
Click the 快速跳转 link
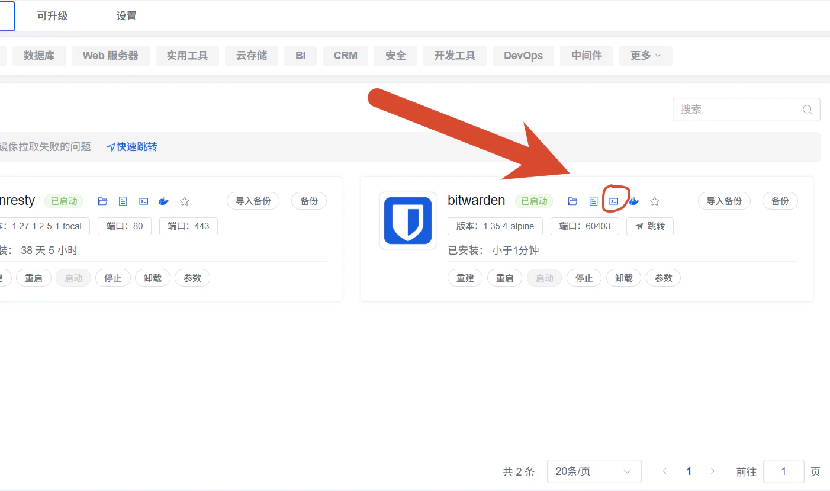[x=132, y=147]
